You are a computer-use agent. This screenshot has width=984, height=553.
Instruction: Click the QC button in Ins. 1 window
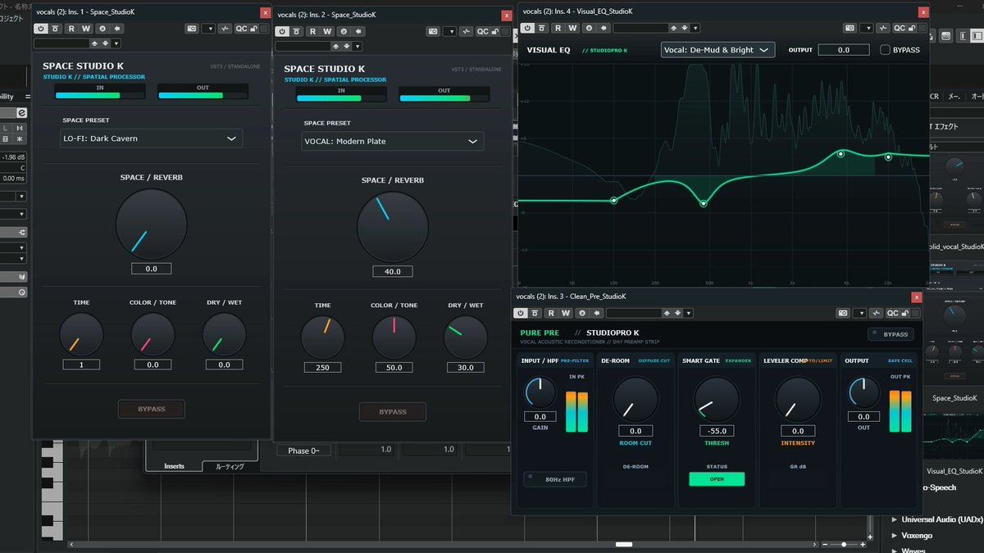[241, 29]
